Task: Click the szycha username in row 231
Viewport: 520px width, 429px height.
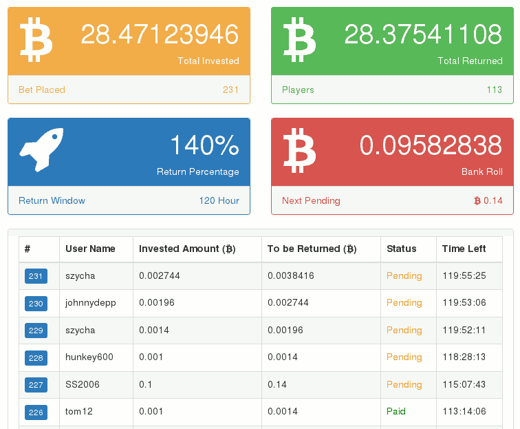Action: pos(80,276)
